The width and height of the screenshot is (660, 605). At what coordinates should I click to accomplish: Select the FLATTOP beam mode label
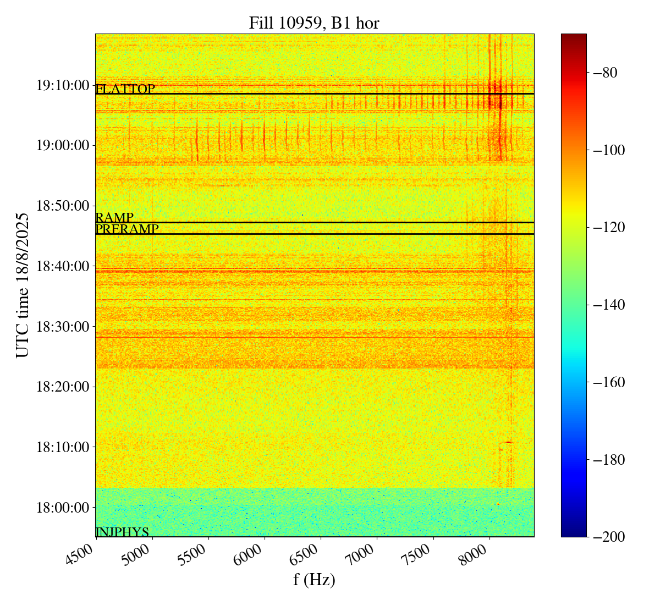pyautogui.click(x=125, y=89)
